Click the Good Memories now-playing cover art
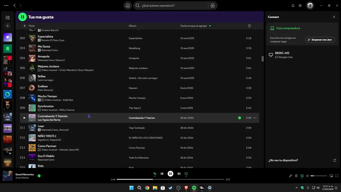This screenshot has width=341, height=192. click(x=7, y=176)
